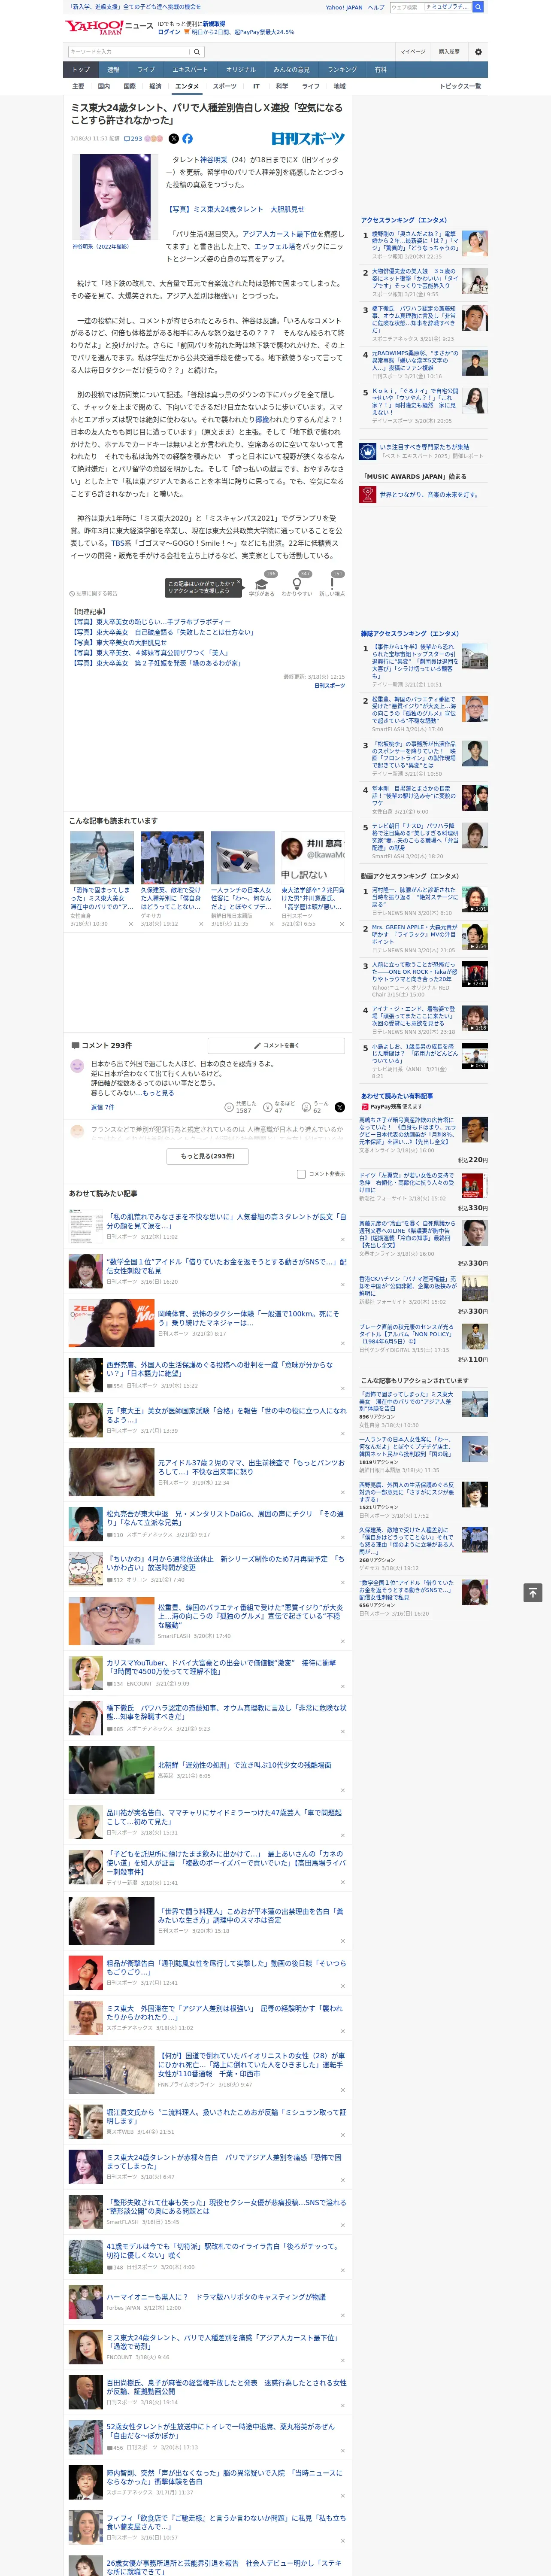Click the コメントを書く button
The width and height of the screenshot is (551, 2576).
point(276,1045)
